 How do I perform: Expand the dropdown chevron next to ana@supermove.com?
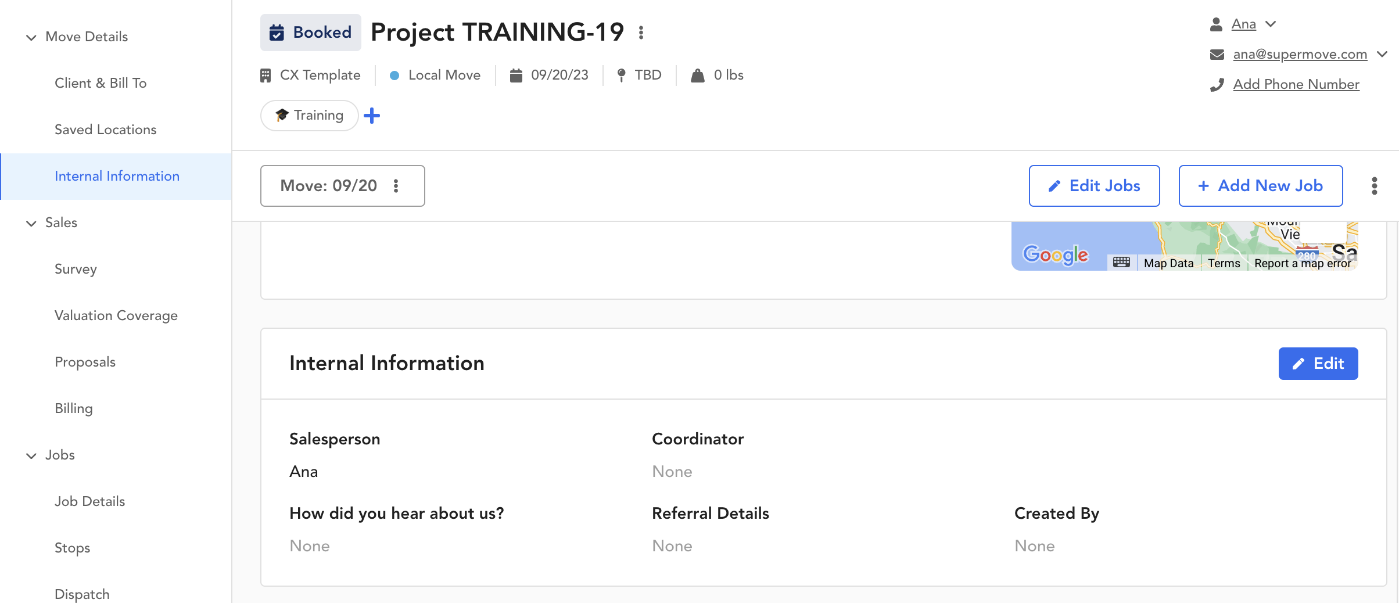(x=1382, y=54)
